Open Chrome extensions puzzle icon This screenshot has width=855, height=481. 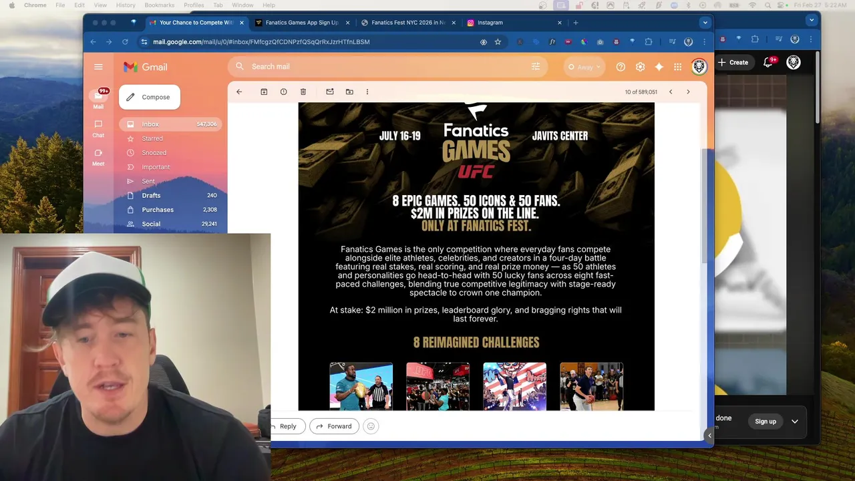(648, 41)
